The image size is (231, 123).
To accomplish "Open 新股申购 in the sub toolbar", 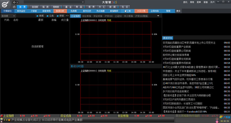I will 46,11.
